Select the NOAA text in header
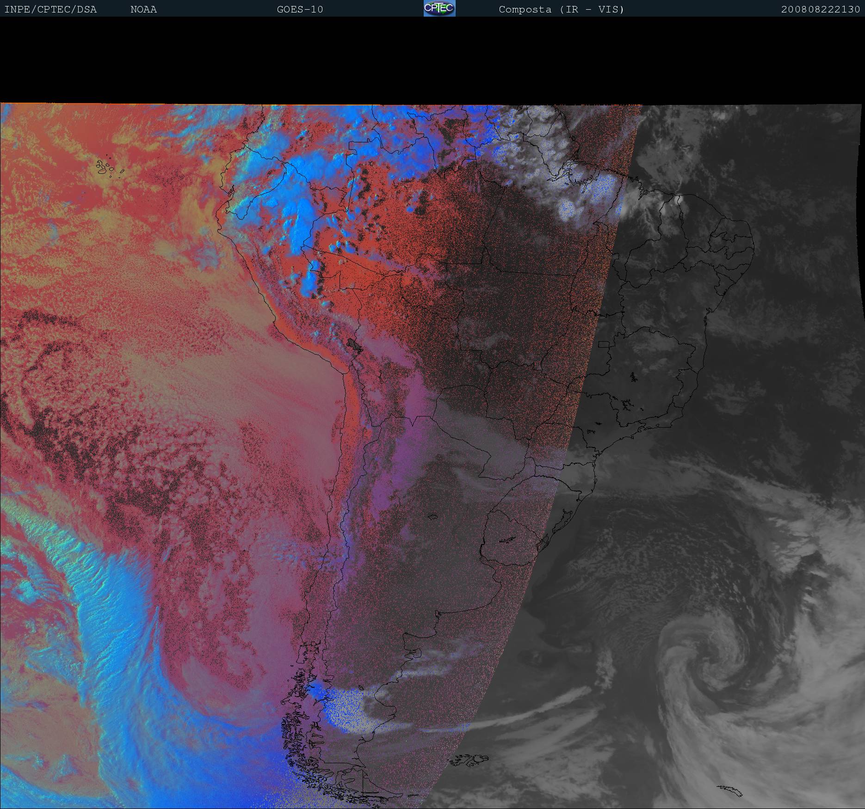Viewport: 865px width, 809px height. click(143, 9)
